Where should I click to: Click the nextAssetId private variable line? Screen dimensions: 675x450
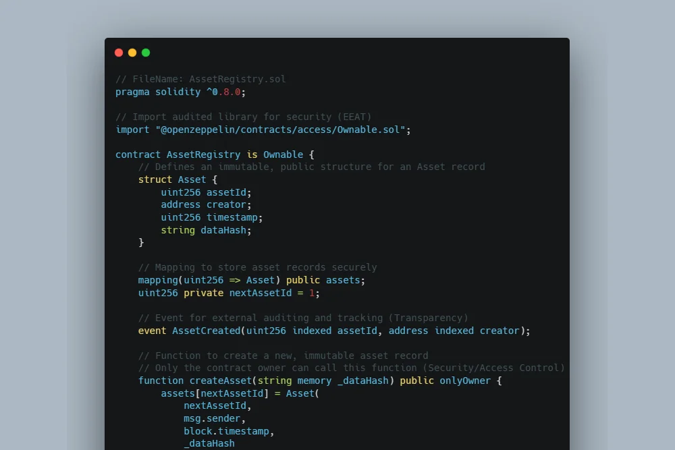[229, 293]
